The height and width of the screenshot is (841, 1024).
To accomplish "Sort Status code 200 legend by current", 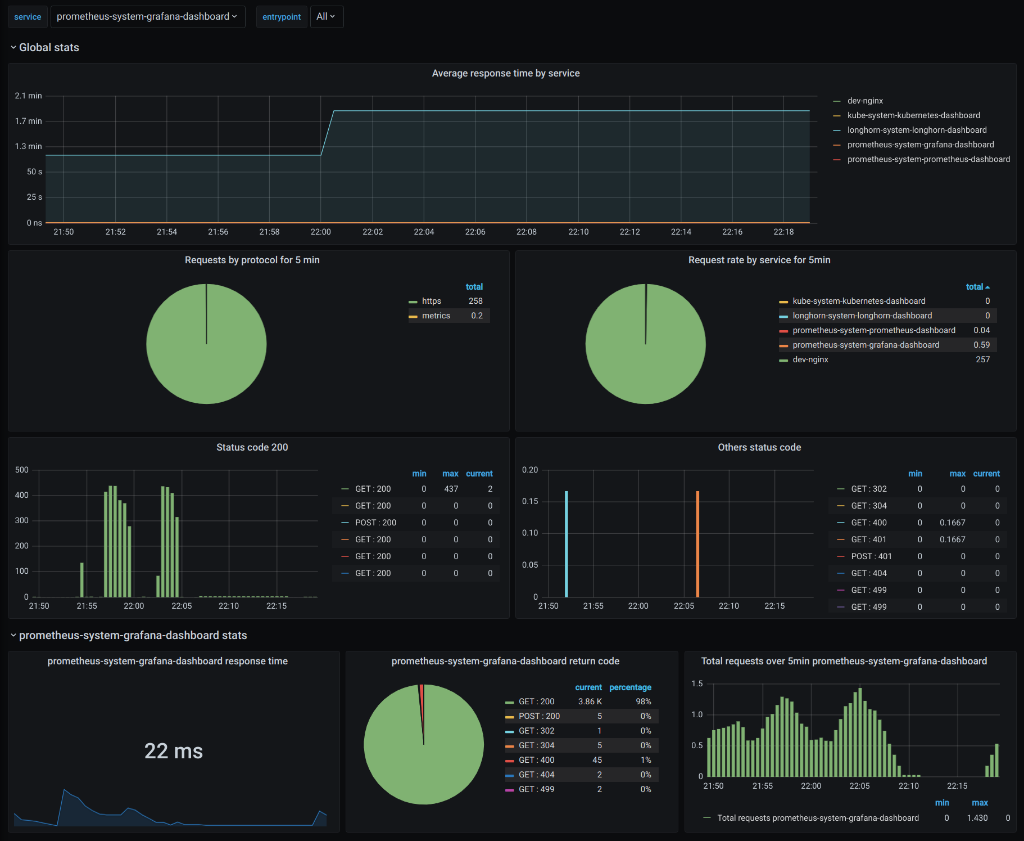I will pos(479,474).
